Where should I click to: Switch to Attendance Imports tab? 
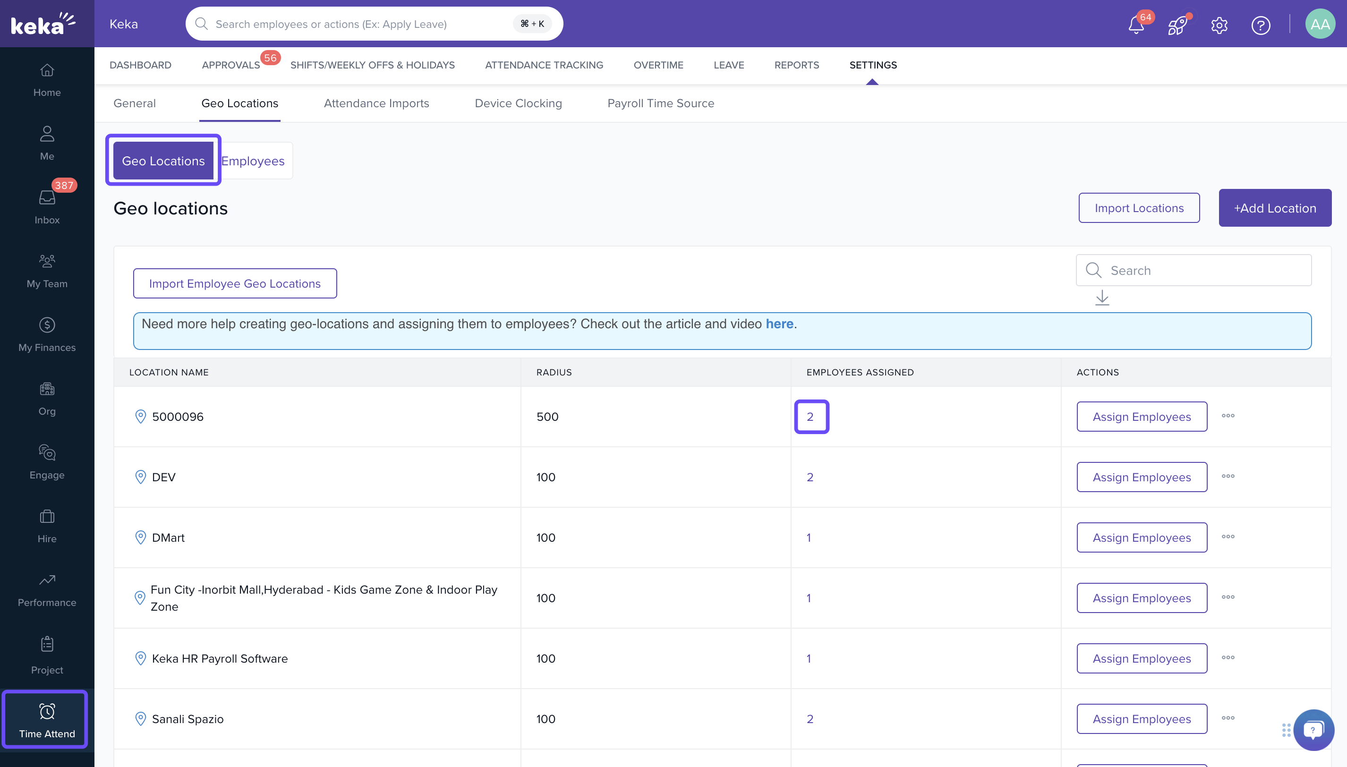click(376, 103)
